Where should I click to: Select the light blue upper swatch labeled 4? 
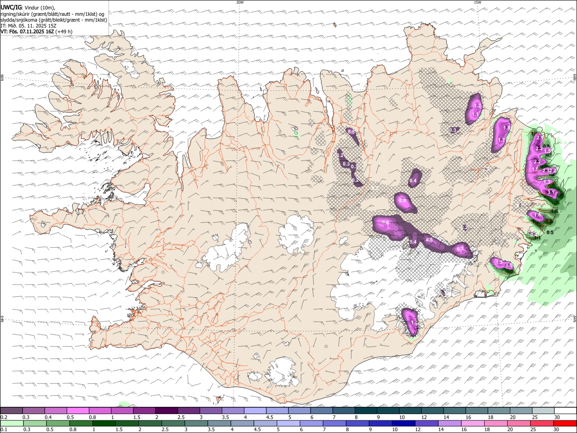[x=255, y=410]
